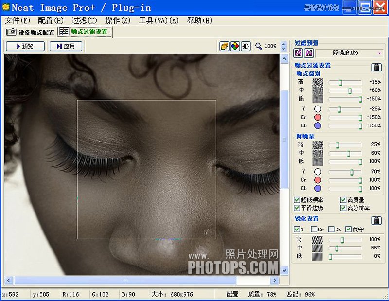Screen dimensions: 389x301
Task: Switch to 噪点过滤设置 tab
Action: (85, 32)
